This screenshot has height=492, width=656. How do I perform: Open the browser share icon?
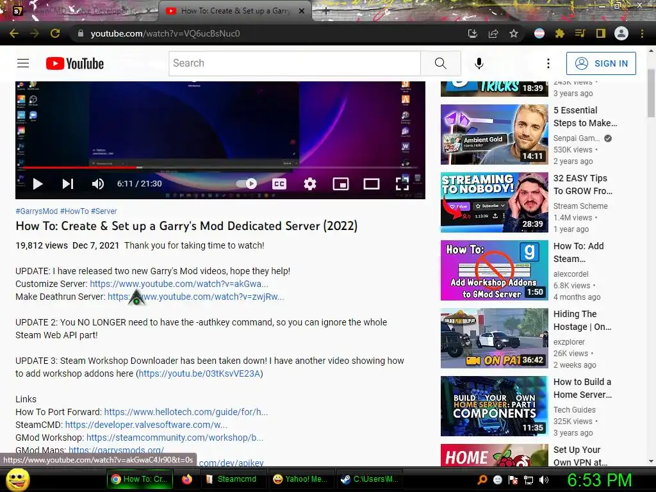point(493,33)
